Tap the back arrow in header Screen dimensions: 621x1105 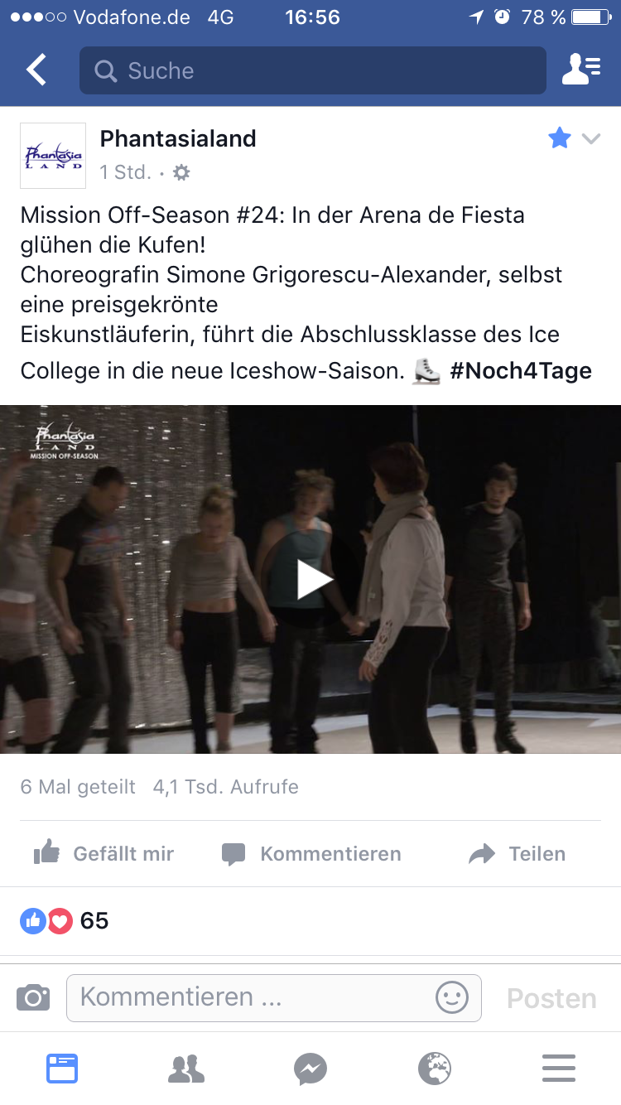36,70
